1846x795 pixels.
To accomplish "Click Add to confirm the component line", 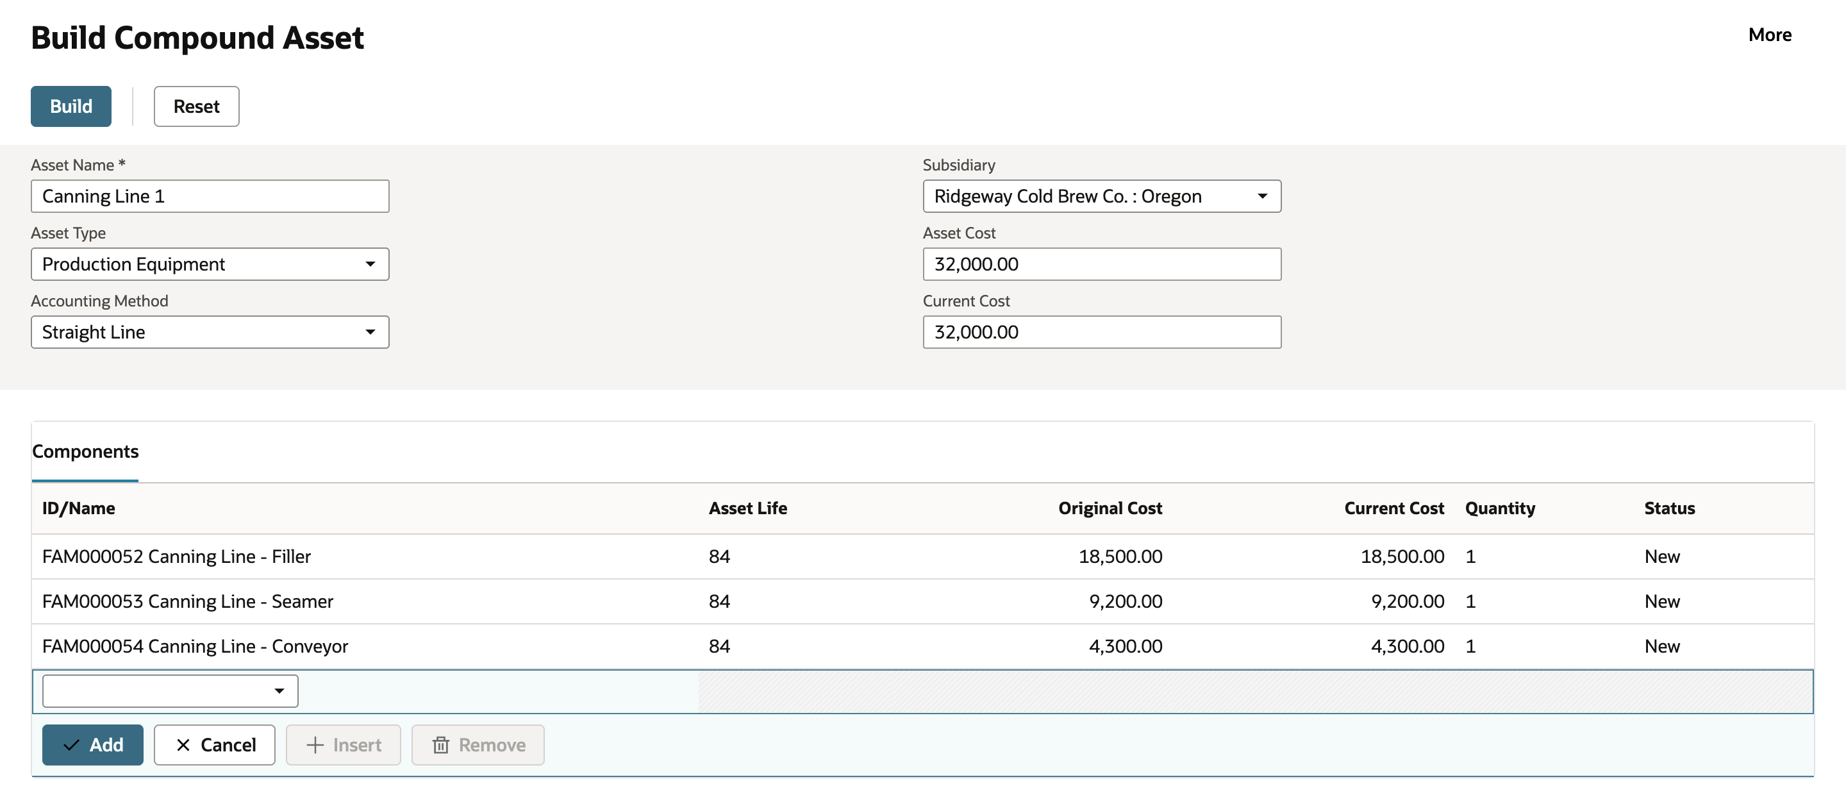I will click(92, 744).
